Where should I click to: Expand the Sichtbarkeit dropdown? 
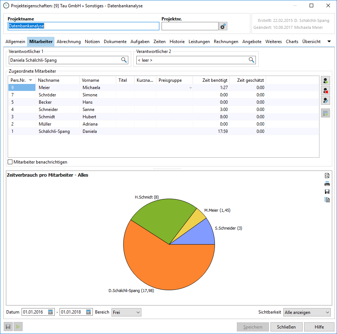(x=307, y=312)
